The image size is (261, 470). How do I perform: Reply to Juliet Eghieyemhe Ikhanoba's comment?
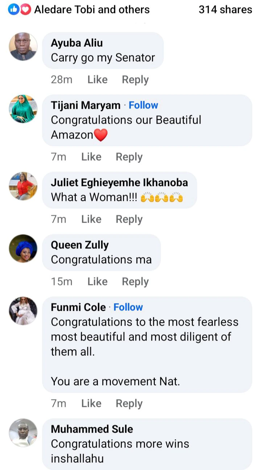129,219
